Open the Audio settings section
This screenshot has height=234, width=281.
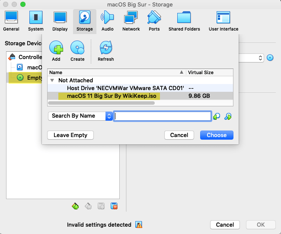tap(107, 20)
